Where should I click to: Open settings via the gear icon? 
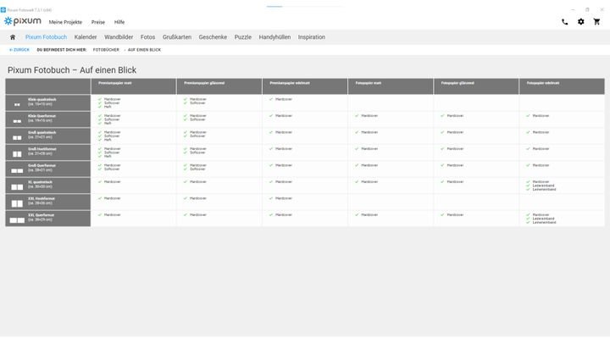click(581, 21)
